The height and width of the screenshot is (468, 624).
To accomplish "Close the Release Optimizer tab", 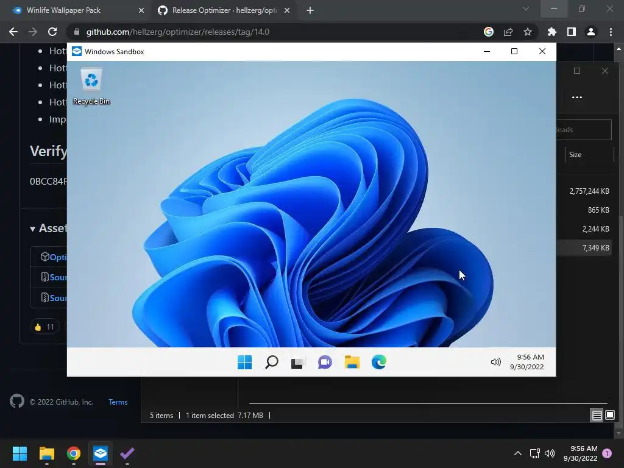I will click(287, 10).
